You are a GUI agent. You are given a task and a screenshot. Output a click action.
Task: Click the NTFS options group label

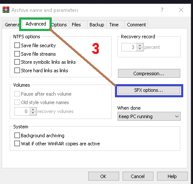coord(27,37)
